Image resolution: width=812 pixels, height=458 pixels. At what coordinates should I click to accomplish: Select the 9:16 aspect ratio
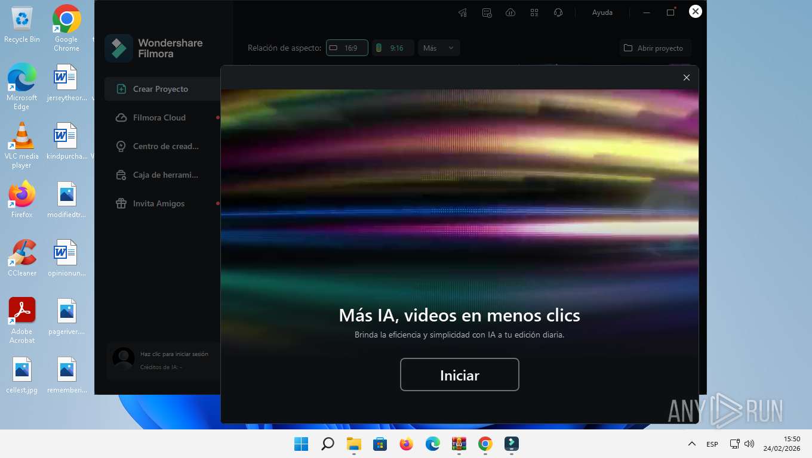coord(393,48)
